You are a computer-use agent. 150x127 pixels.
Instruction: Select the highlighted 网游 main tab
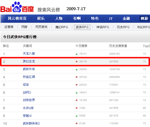[x=144, y=18]
